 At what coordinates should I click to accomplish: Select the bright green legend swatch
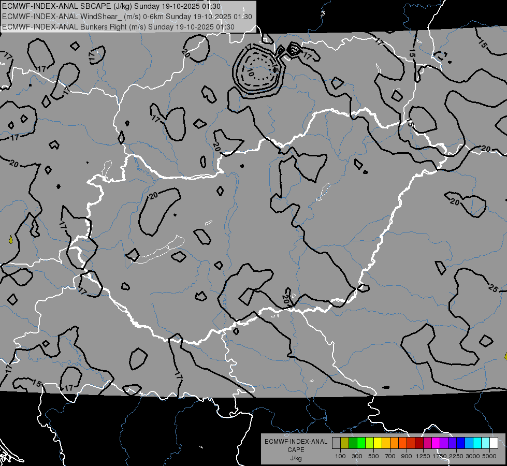pyautogui.click(x=361, y=443)
